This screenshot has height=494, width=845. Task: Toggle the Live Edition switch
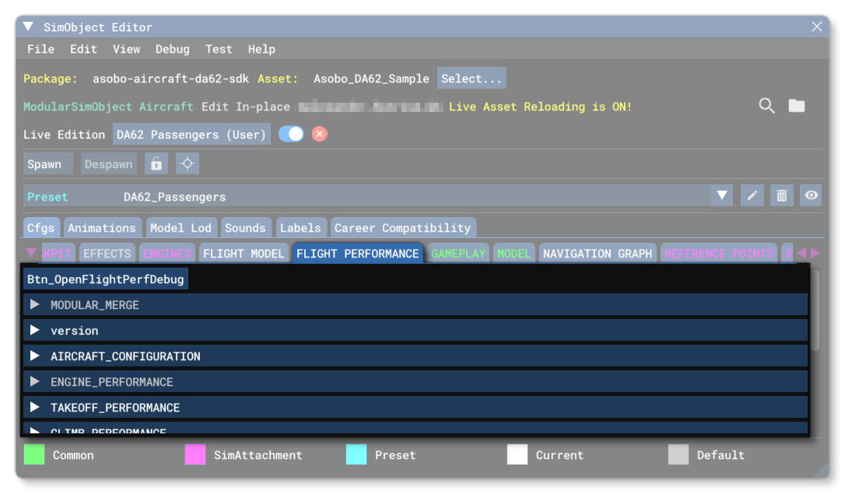pos(291,134)
